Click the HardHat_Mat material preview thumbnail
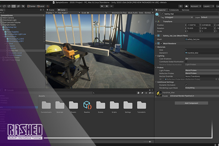This screenshot has height=146, width=219. click(159, 93)
